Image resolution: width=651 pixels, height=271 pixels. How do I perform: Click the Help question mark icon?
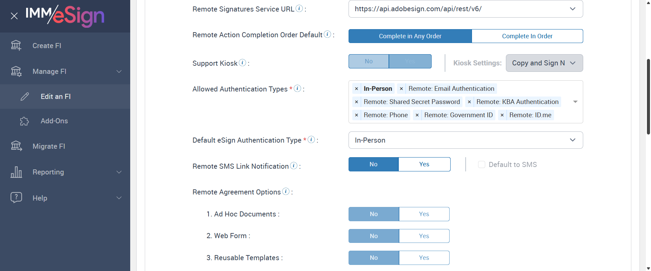[16, 197]
